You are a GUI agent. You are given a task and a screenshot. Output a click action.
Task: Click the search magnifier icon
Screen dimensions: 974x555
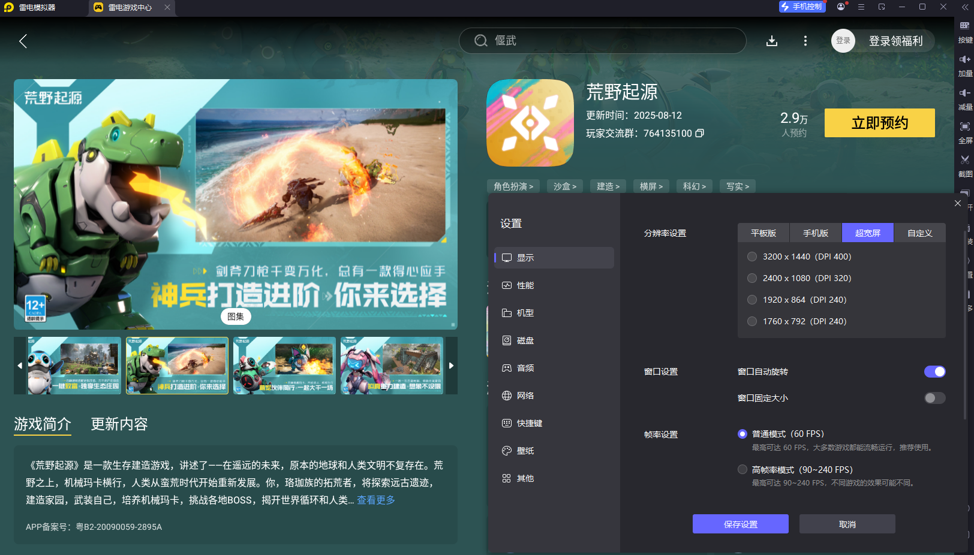[481, 41]
